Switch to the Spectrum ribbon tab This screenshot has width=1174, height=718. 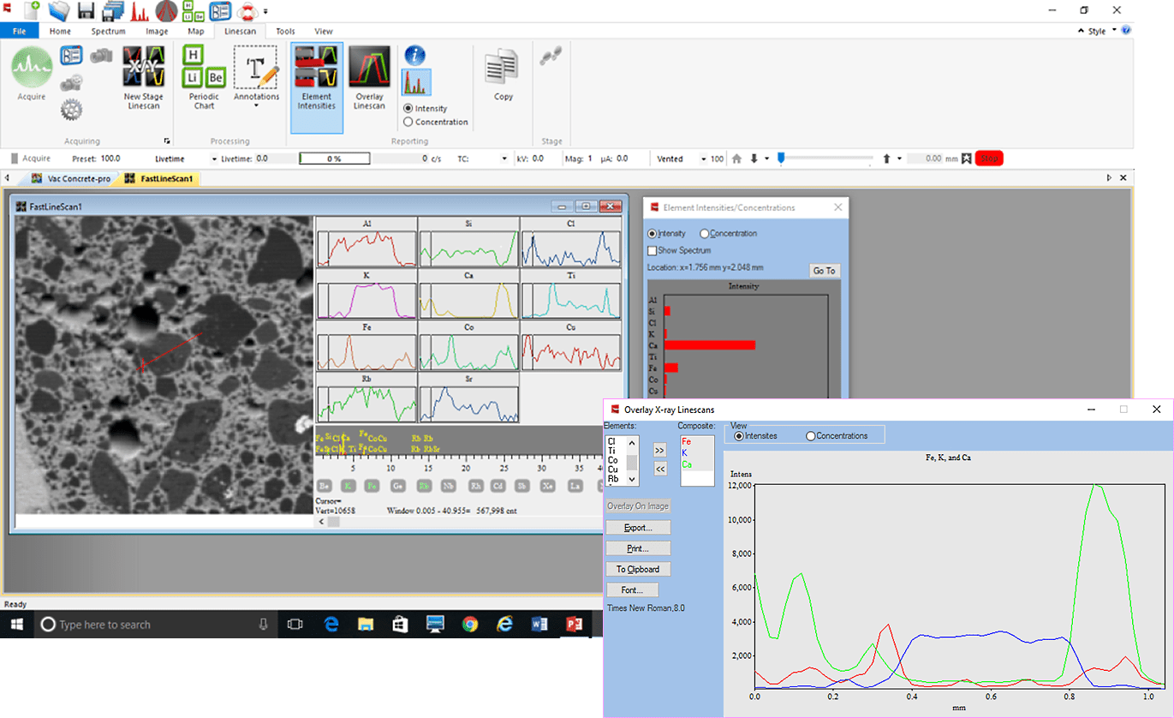coord(108,32)
